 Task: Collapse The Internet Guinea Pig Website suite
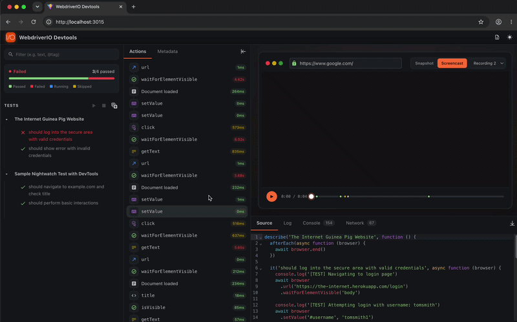coord(6,119)
